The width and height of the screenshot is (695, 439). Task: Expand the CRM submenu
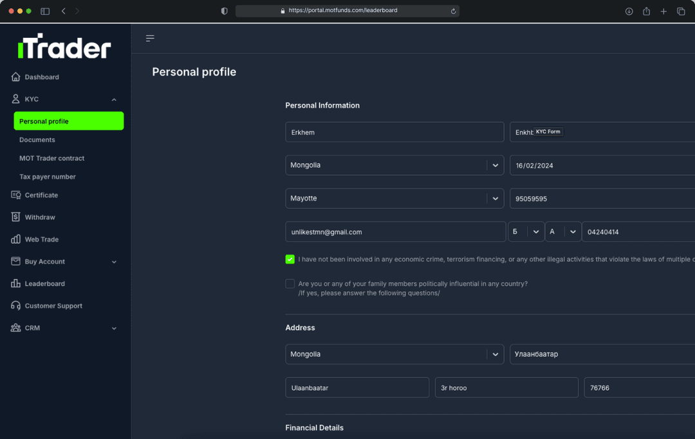point(114,328)
